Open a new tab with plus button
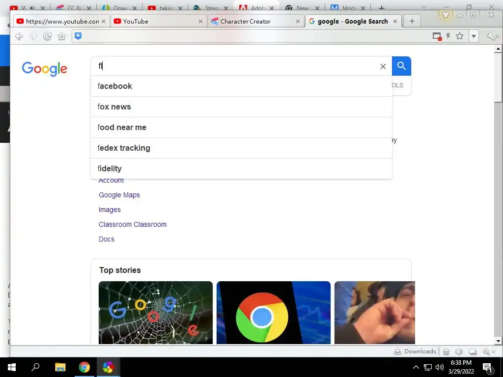 tap(412, 21)
